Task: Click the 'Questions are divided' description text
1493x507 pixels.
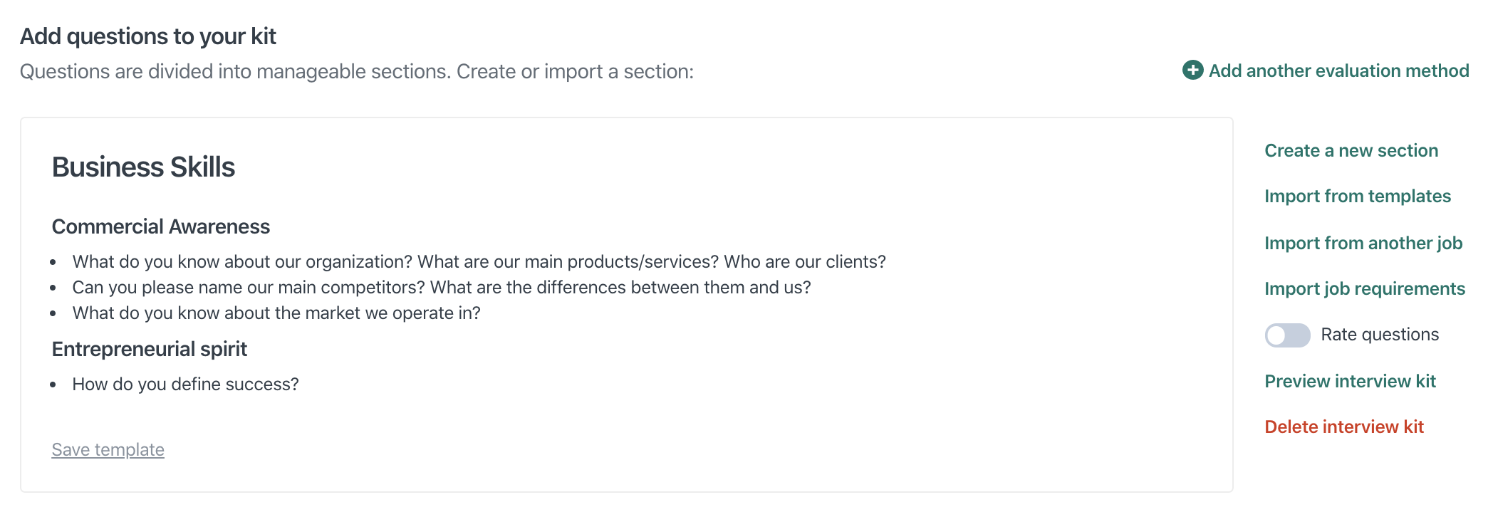Action: pyautogui.click(x=356, y=72)
